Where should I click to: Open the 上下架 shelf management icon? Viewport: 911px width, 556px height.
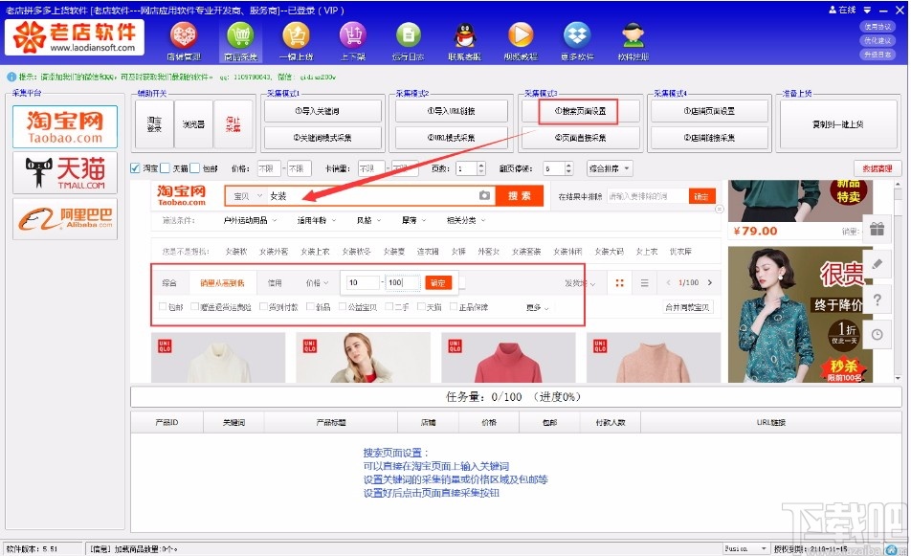point(351,40)
